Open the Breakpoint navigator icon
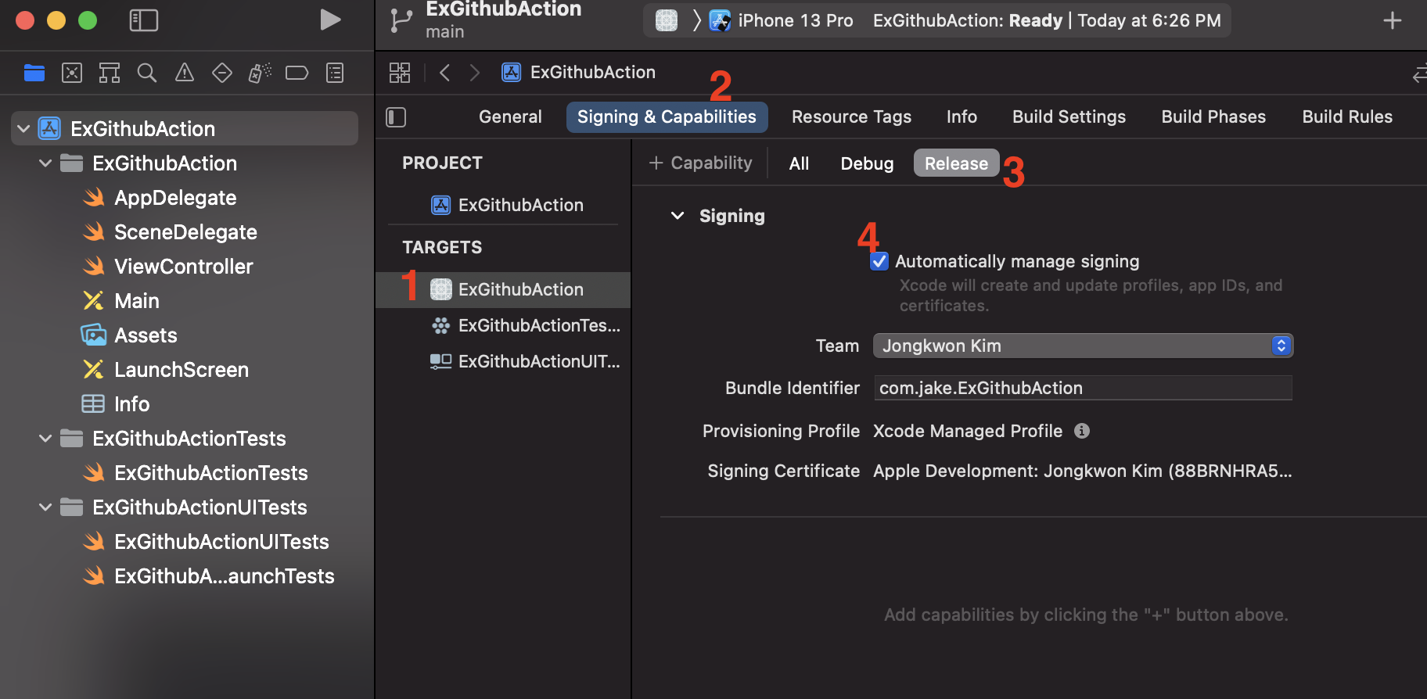 click(297, 73)
